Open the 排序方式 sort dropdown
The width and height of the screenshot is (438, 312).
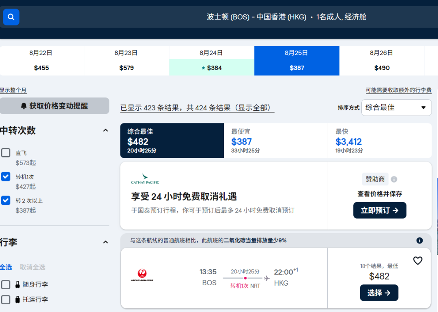(x=396, y=108)
